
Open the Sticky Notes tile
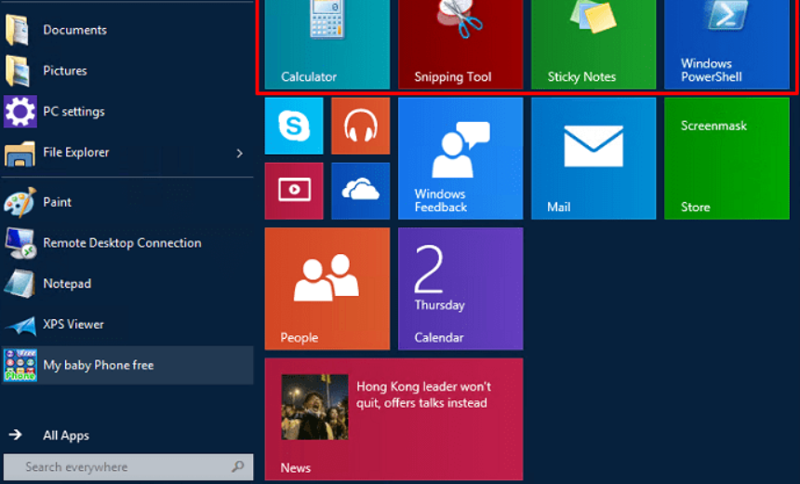pyautogui.click(x=593, y=45)
